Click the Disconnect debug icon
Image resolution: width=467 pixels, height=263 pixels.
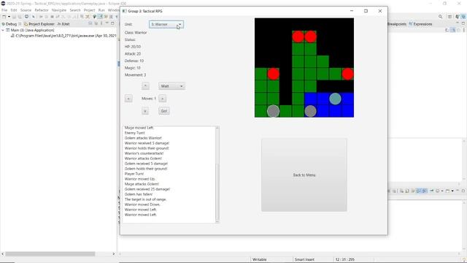[x=58, y=17]
